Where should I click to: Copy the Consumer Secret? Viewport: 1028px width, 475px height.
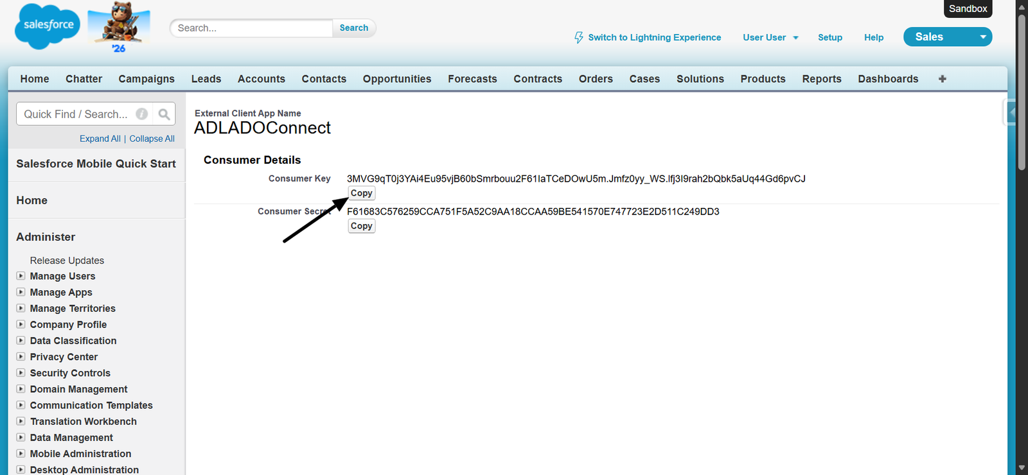(362, 226)
